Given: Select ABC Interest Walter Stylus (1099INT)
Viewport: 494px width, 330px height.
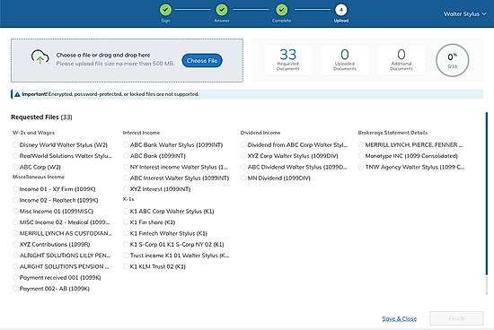Looking at the screenshot, I should pos(126,178).
